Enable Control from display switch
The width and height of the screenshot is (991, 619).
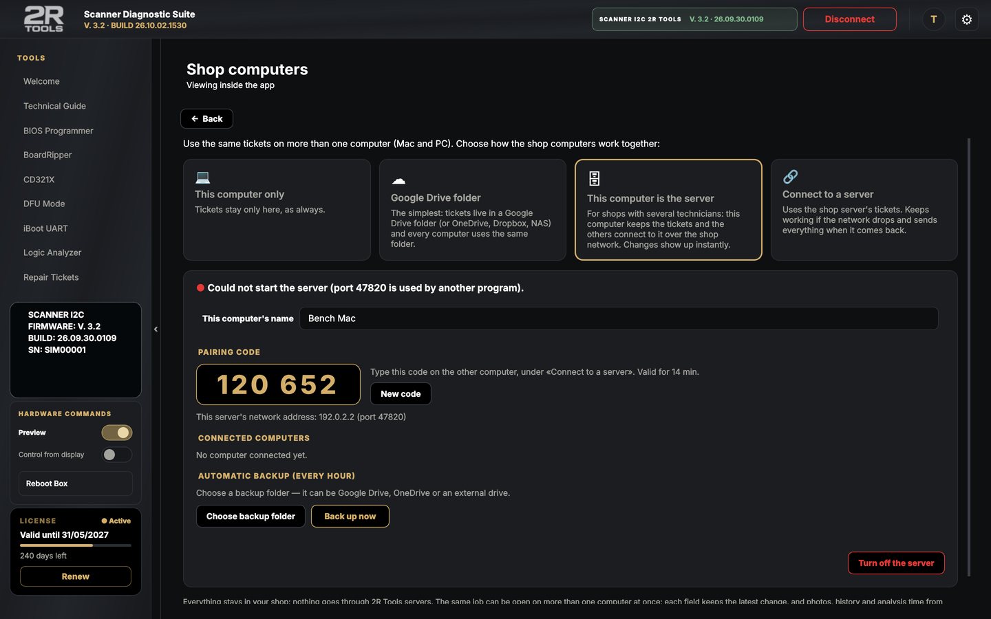[x=117, y=455]
